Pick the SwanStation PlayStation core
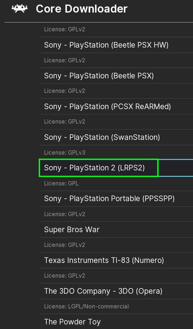The height and width of the screenshot is (329, 193). click(102, 137)
